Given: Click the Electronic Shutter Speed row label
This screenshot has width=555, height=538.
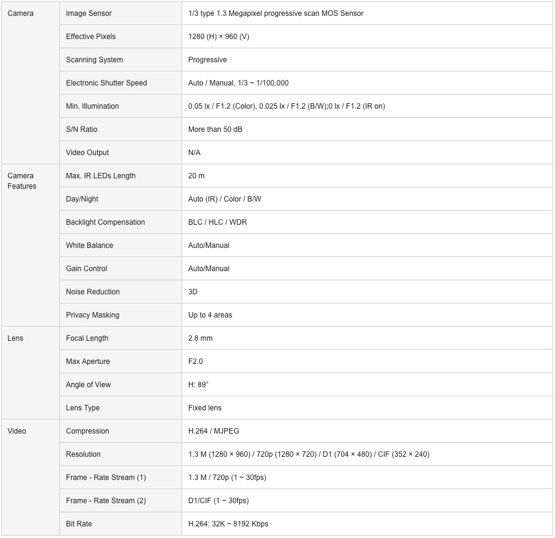Looking at the screenshot, I should pos(106,83).
